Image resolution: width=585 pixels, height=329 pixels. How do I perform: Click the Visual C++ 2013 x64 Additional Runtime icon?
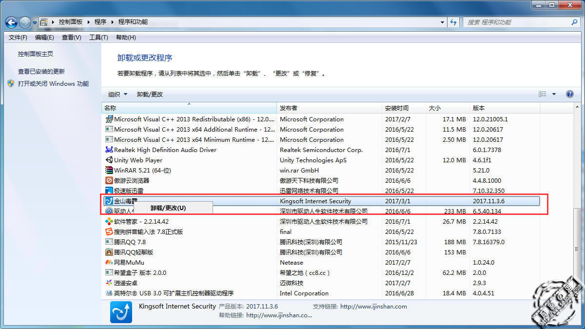(x=109, y=129)
